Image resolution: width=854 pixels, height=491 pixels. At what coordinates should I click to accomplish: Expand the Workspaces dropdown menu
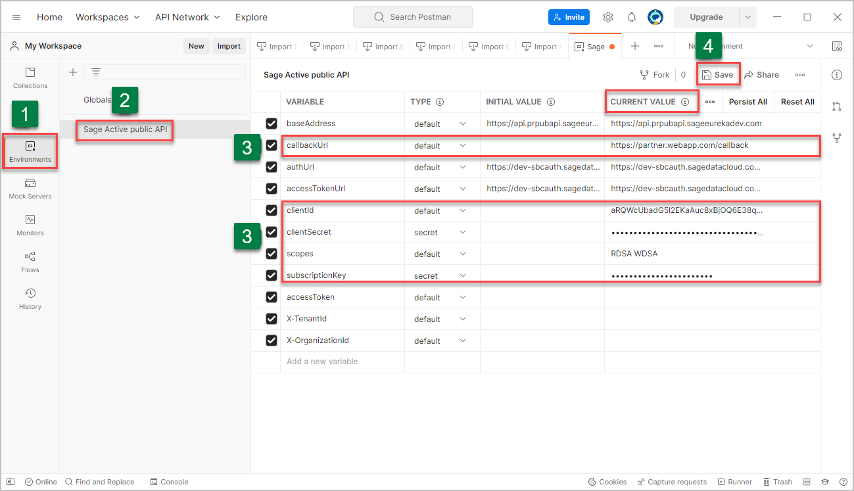coord(108,17)
